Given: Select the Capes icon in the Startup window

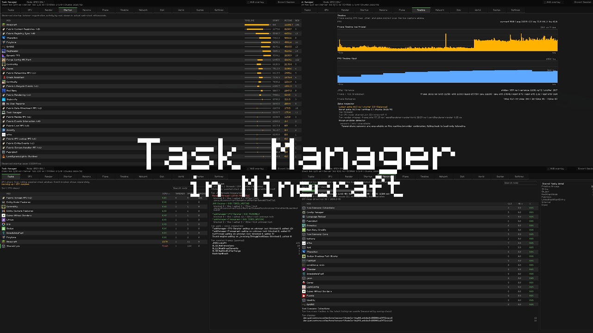Looking at the screenshot, I should (x=4, y=68).
